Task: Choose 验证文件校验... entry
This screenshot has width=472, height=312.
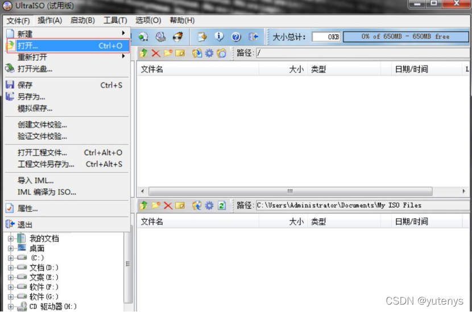Action: tap(67, 136)
